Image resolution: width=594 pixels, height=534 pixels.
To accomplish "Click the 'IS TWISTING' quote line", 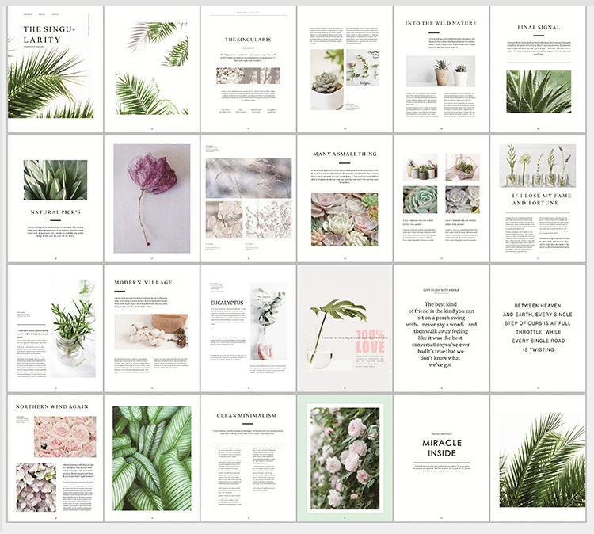I will click(x=539, y=350).
